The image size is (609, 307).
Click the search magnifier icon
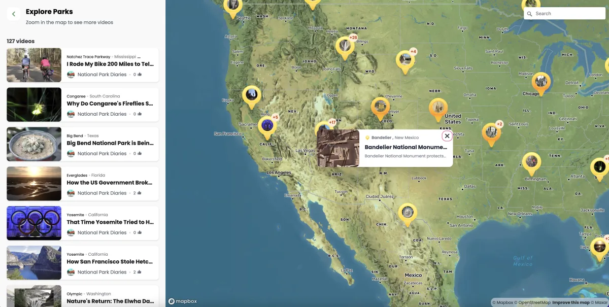click(x=530, y=14)
